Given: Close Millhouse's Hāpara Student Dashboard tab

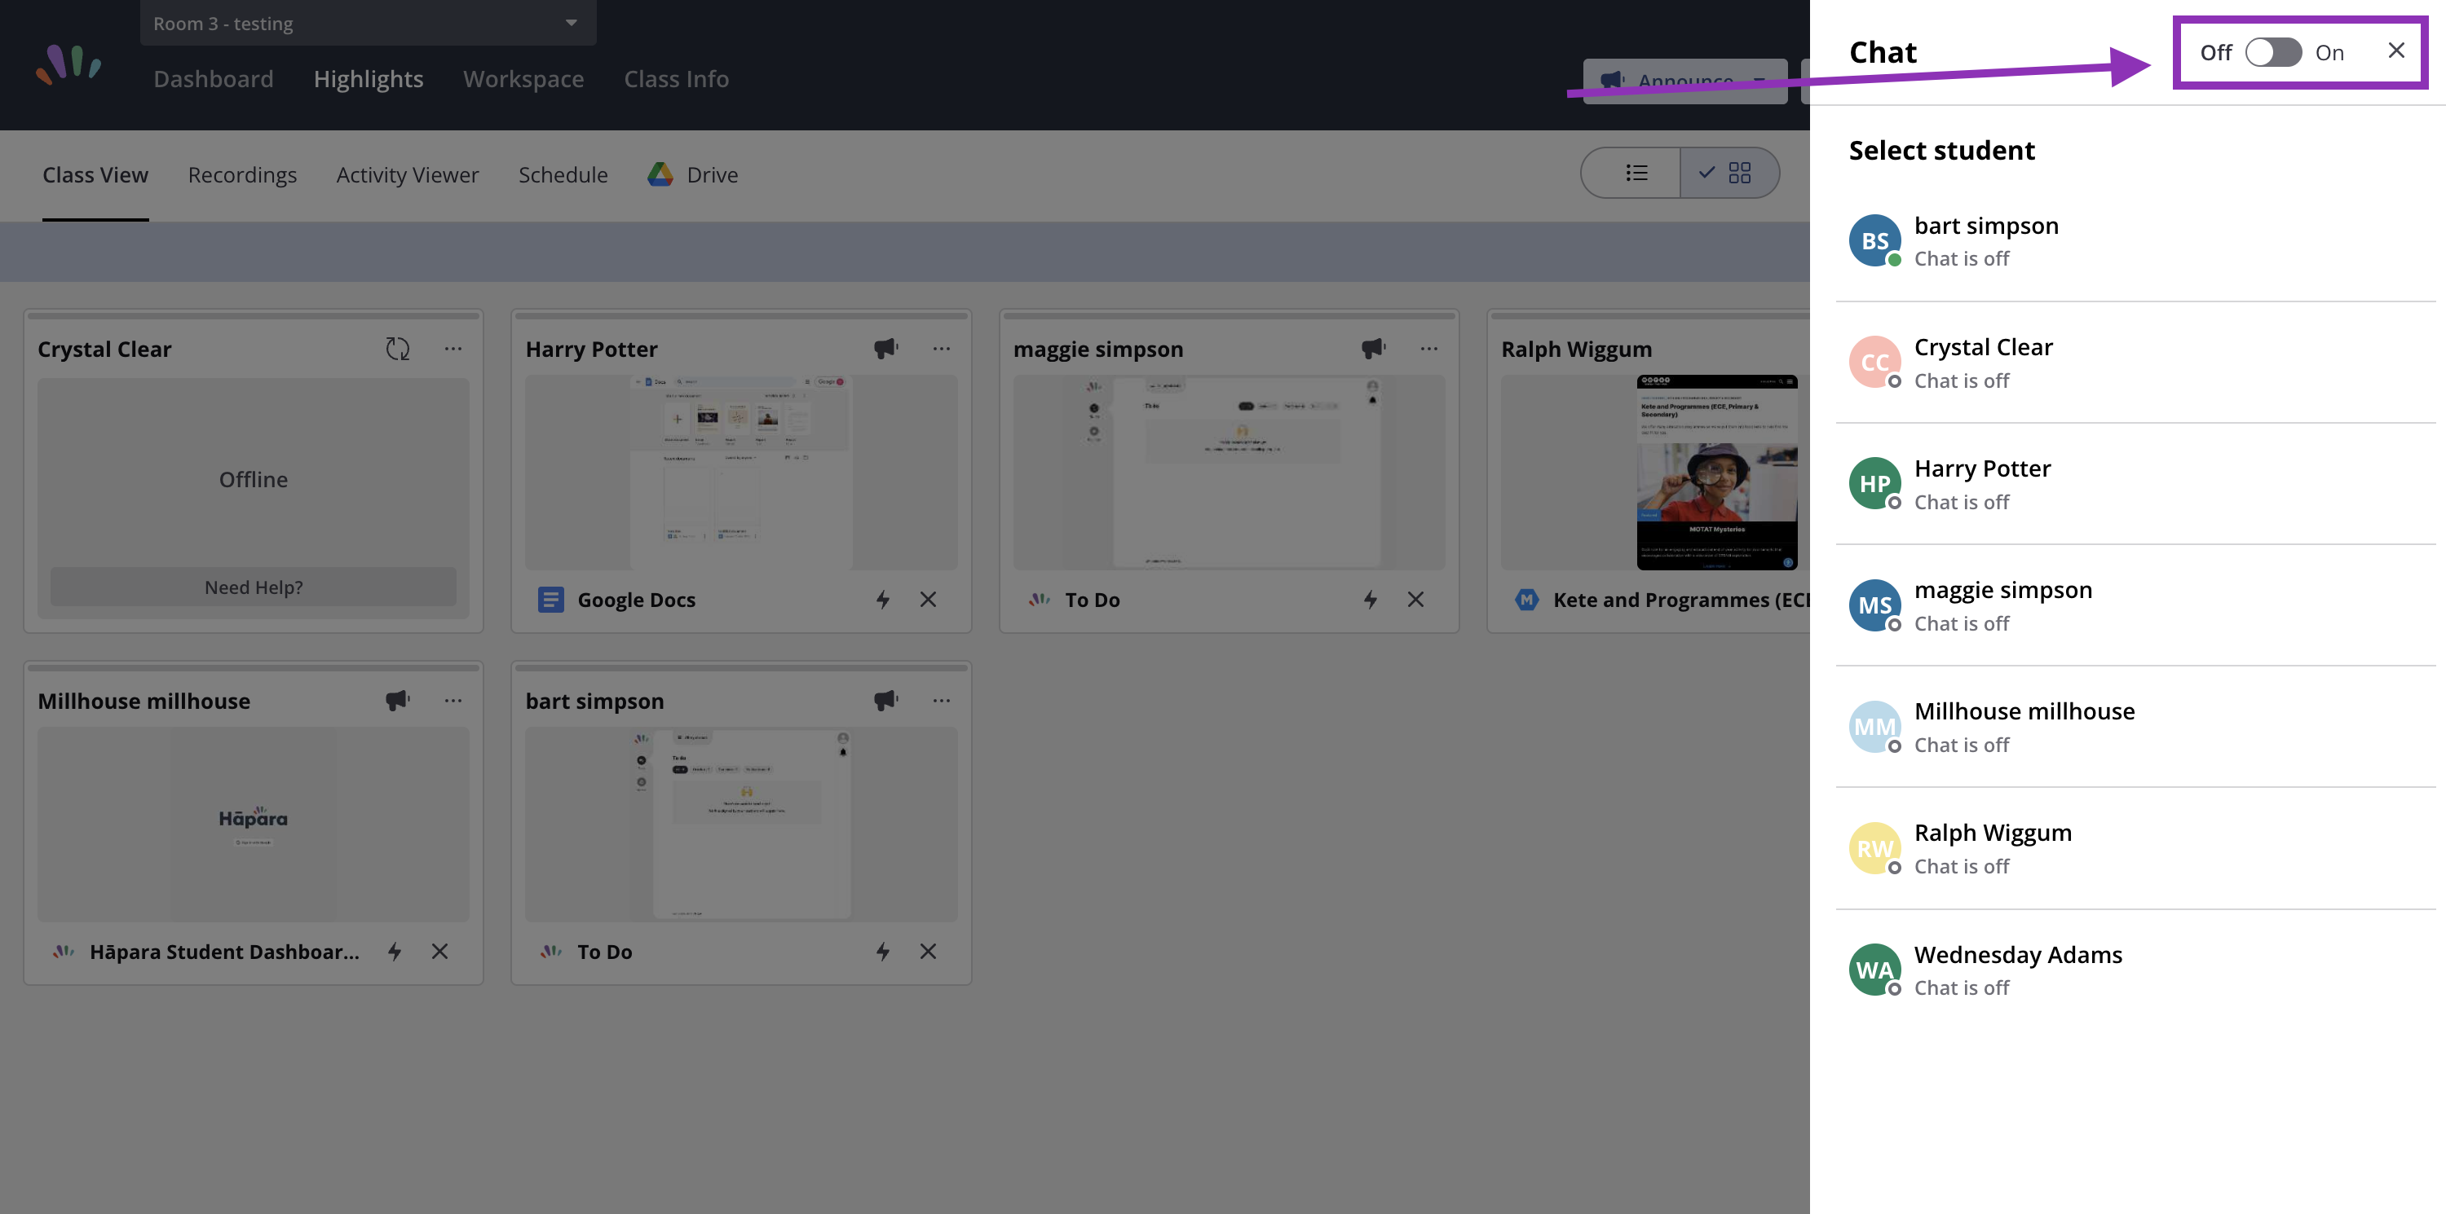Looking at the screenshot, I should 439,952.
